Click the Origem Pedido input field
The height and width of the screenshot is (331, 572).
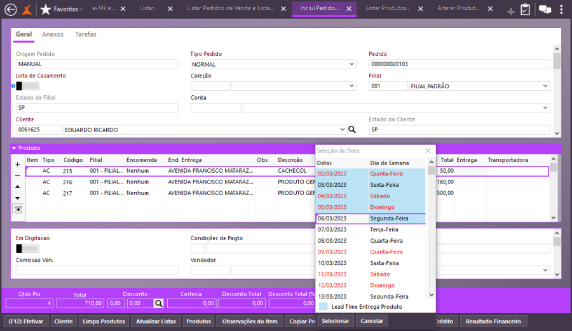[97, 64]
